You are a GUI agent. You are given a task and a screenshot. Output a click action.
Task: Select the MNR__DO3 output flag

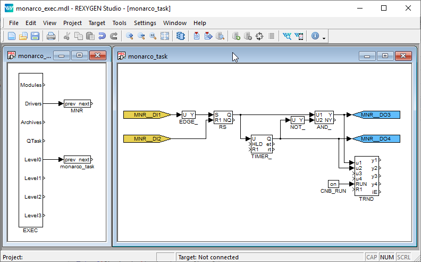click(376, 115)
